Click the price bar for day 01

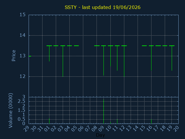click(49, 53)
